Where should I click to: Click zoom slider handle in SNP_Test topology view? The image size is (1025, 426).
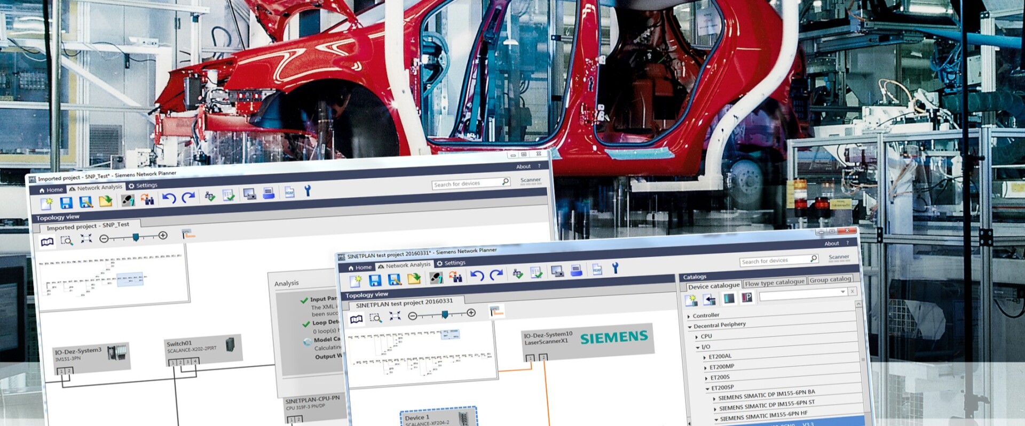(136, 237)
